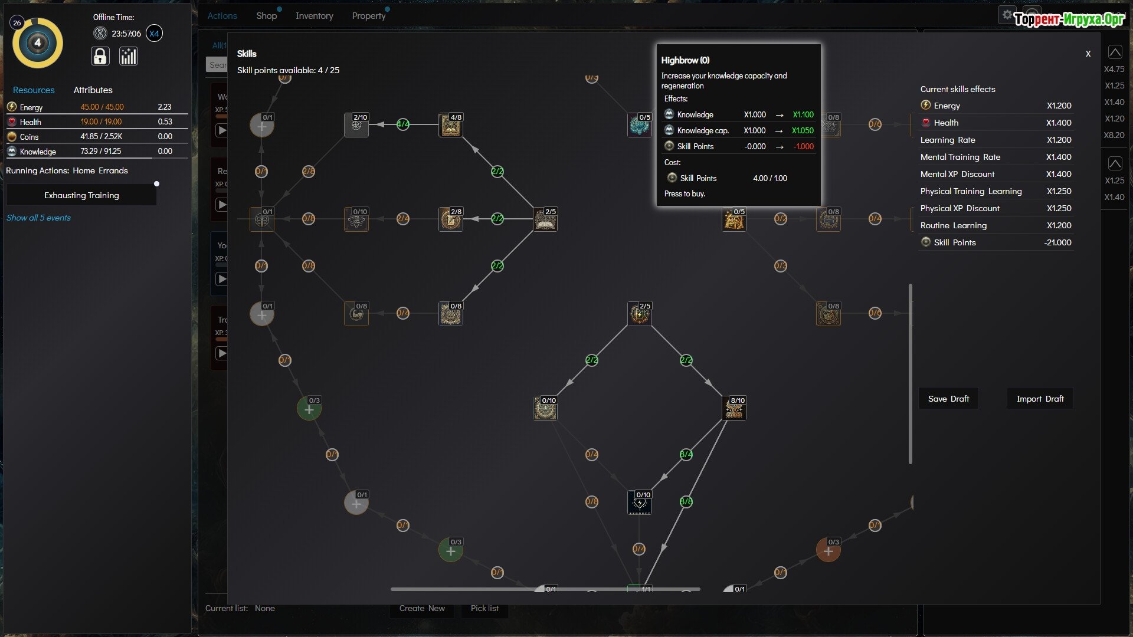Collapse the upper right panel chevron
The image size is (1133, 637).
[1115, 52]
